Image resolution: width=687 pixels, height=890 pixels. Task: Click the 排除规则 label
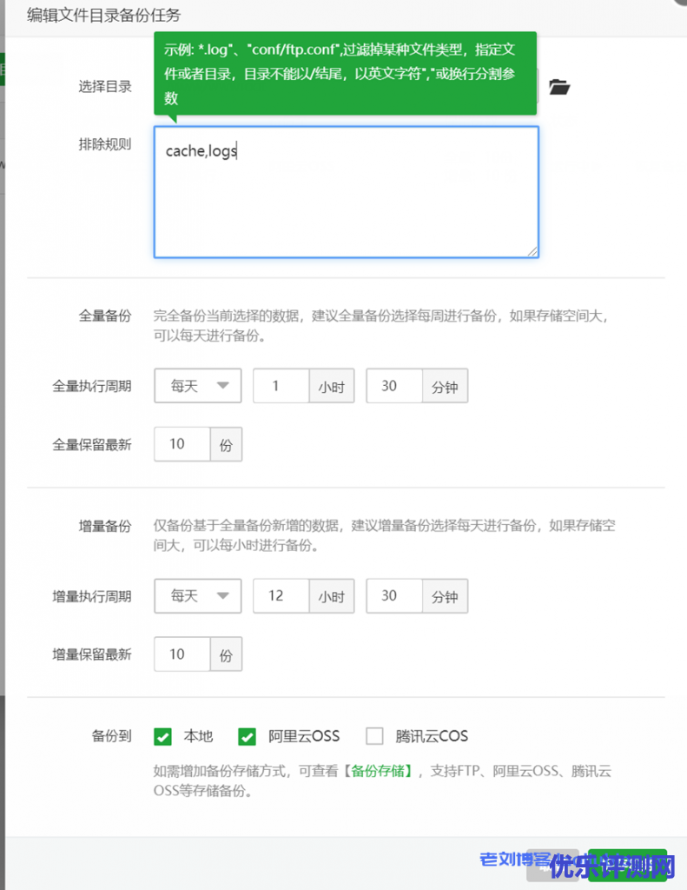pyautogui.click(x=105, y=144)
